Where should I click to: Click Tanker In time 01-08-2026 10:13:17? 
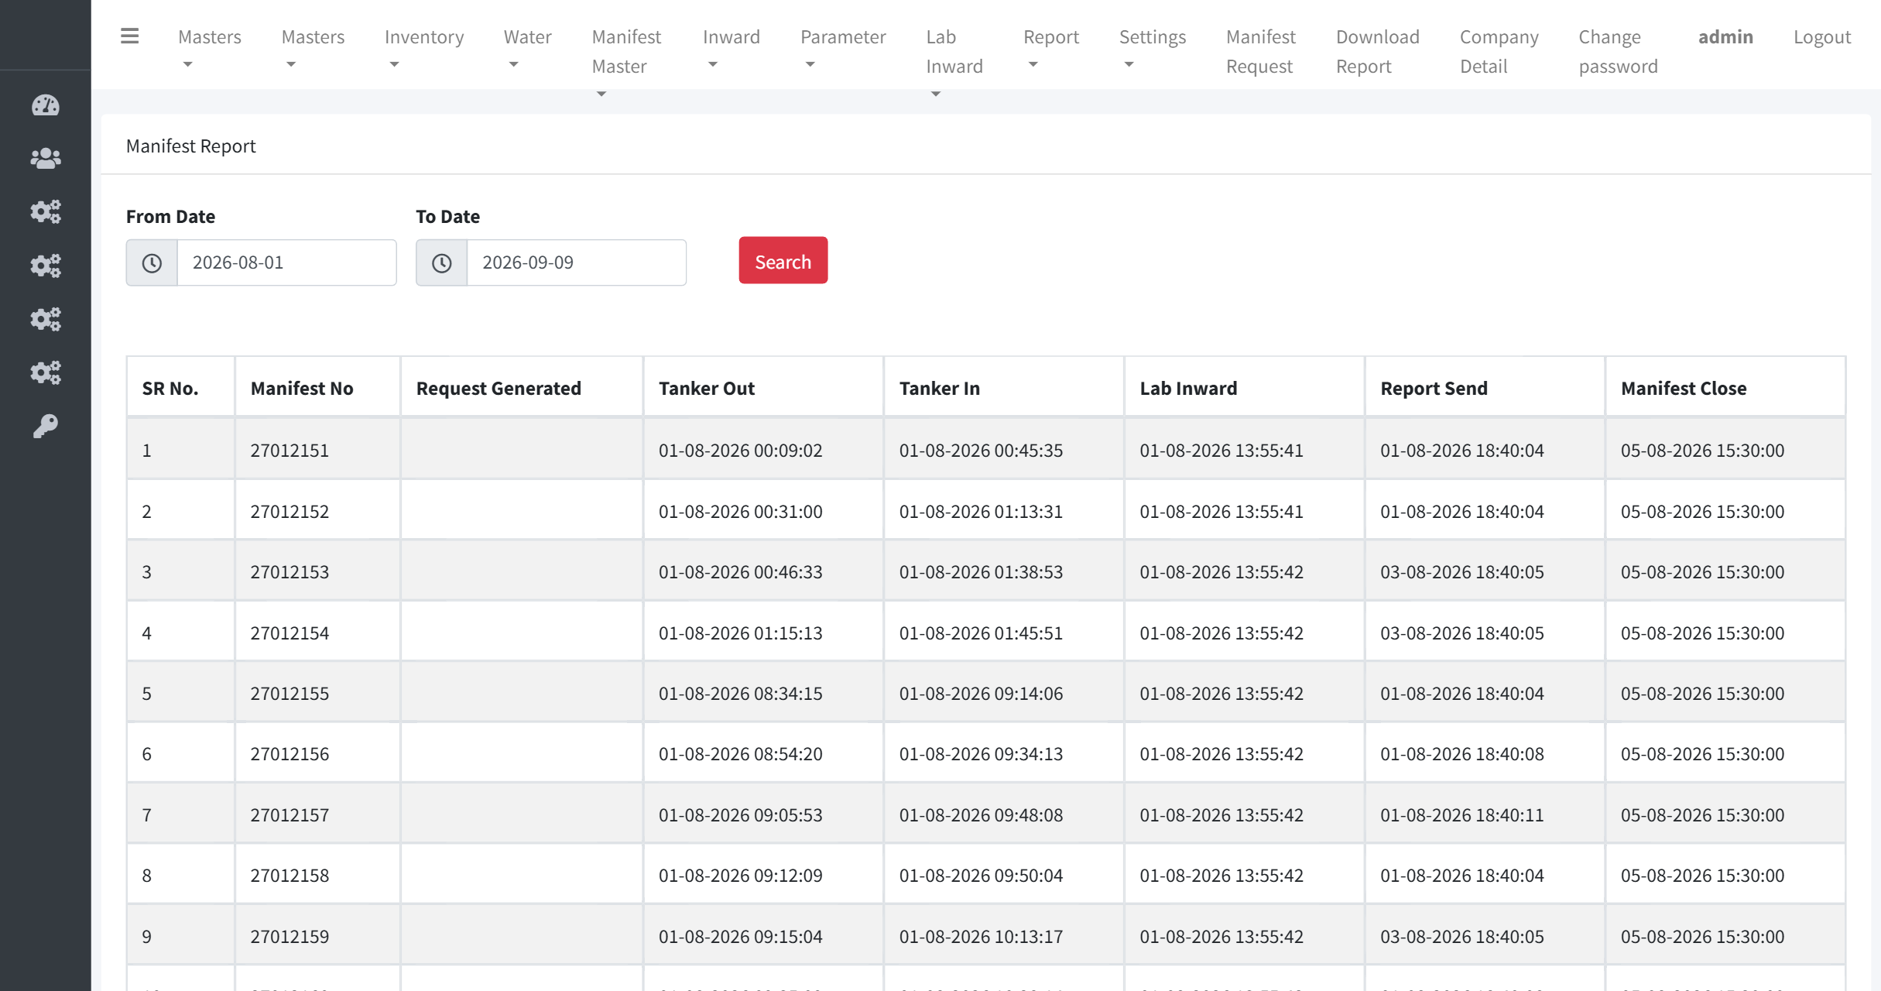[x=981, y=937]
